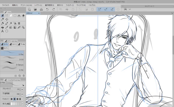Screen dimensions: 174x107
Task: Toggle Snap to Grid button
Action: coord(112,9)
